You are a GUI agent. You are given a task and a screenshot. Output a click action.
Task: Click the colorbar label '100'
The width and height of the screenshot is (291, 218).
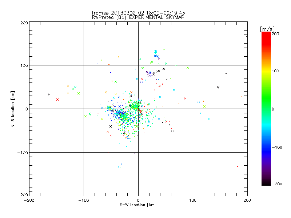pos(275,71)
